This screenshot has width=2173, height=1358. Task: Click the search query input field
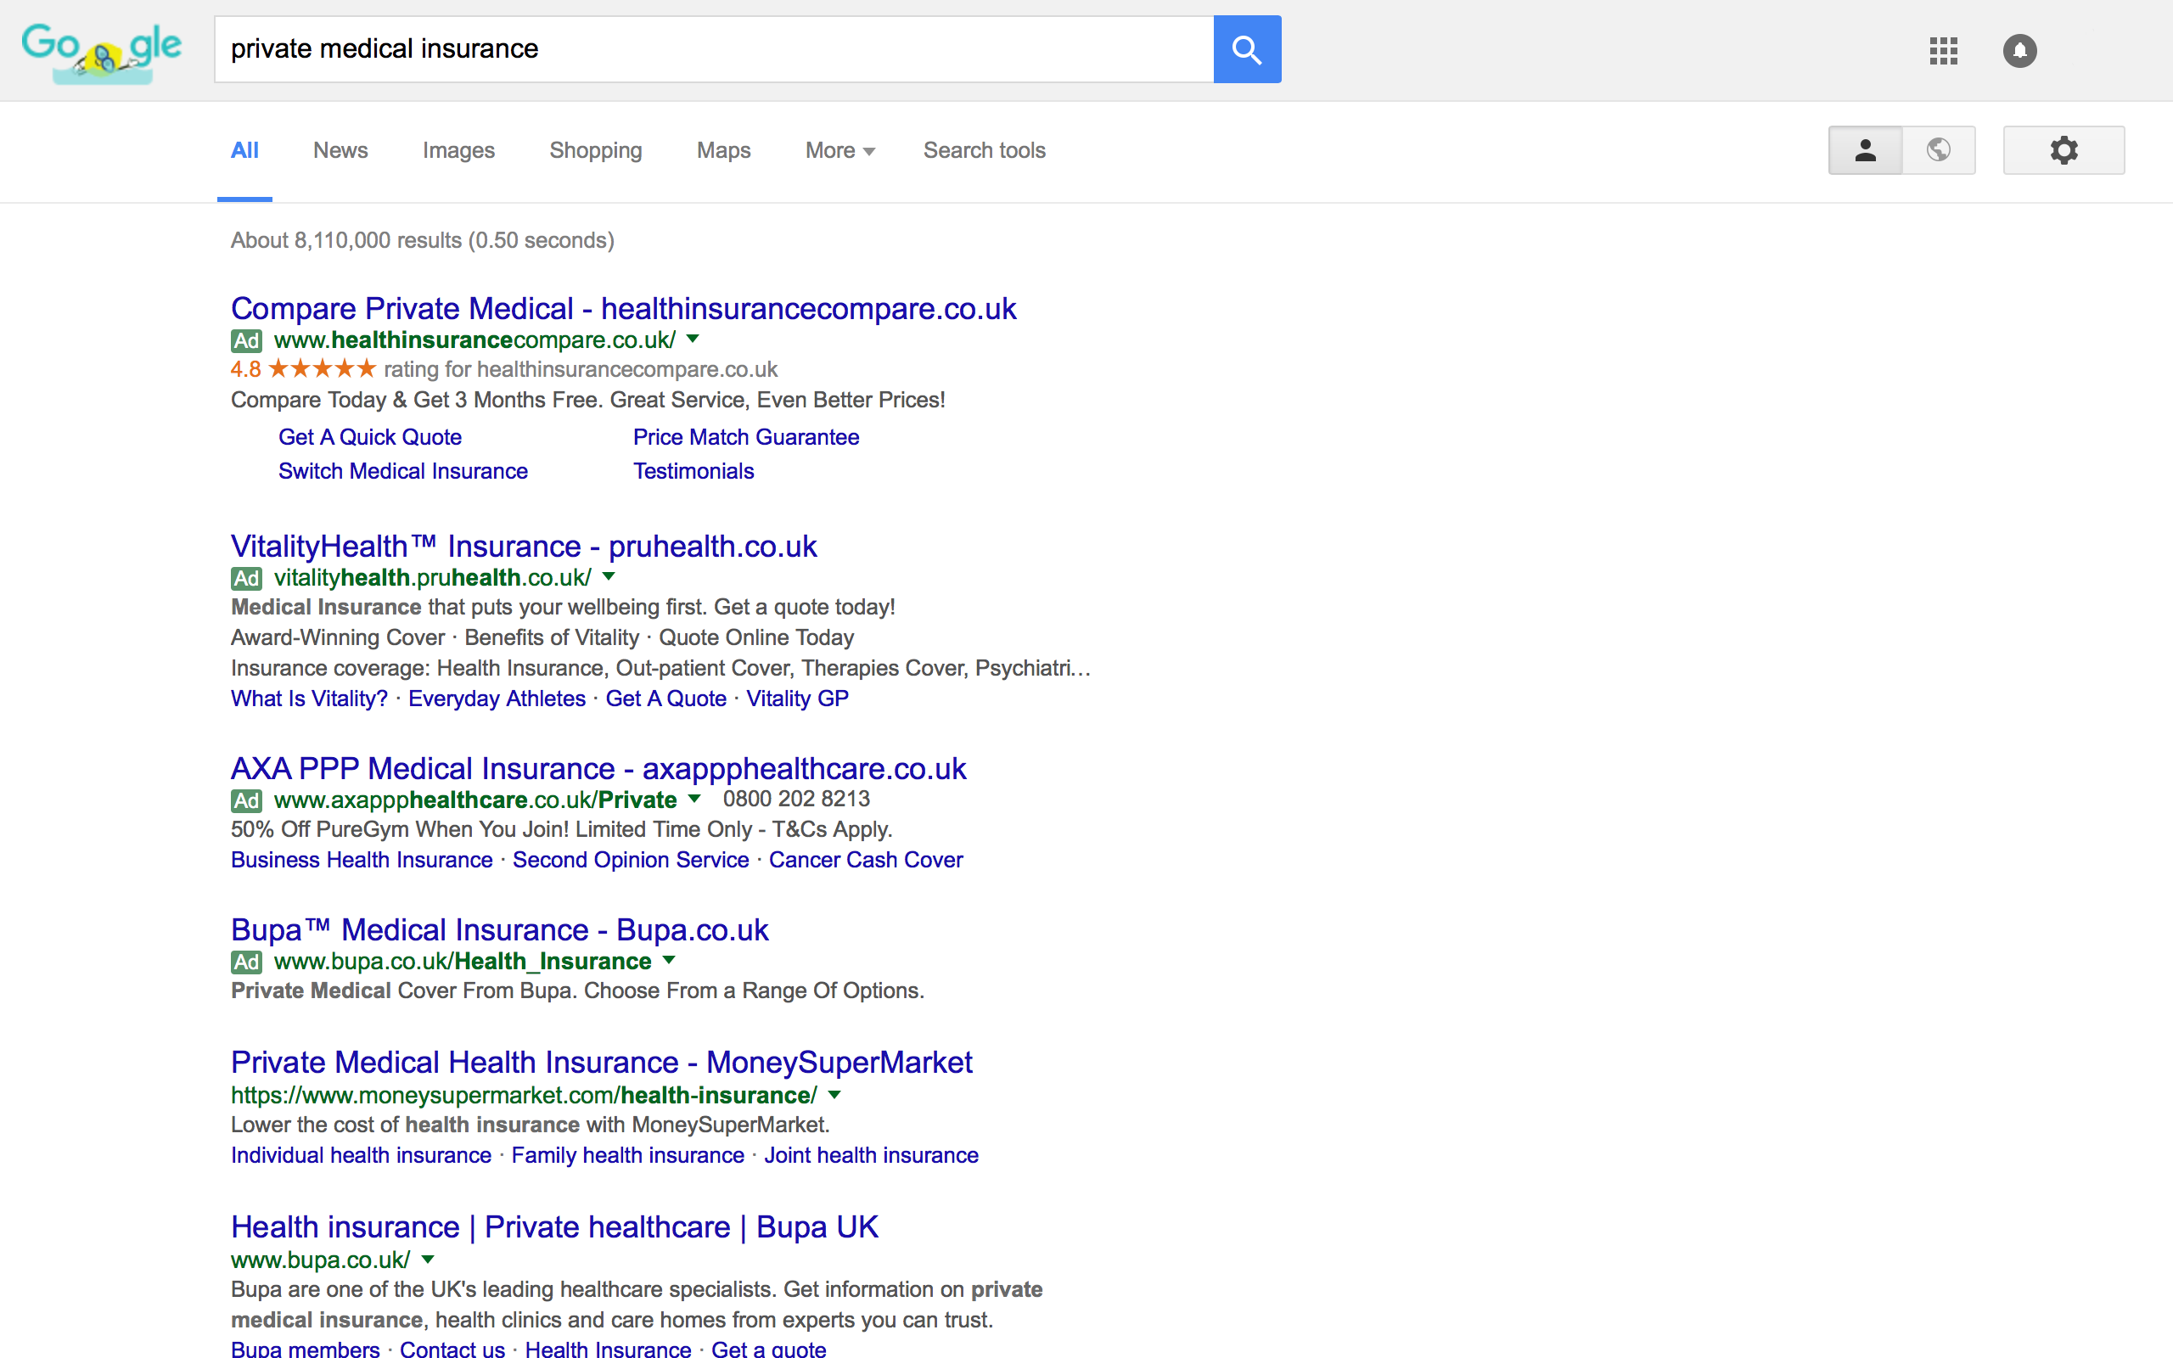click(714, 49)
